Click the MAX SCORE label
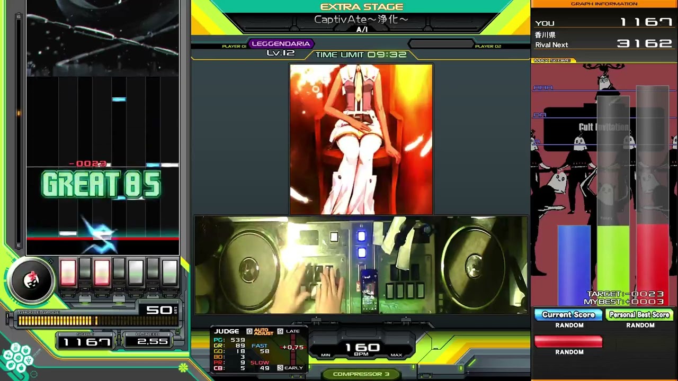 click(x=552, y=60)
